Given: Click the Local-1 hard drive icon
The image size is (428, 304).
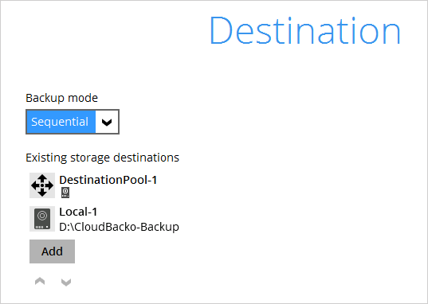Looking at the screenshot, I should [42, 219].
